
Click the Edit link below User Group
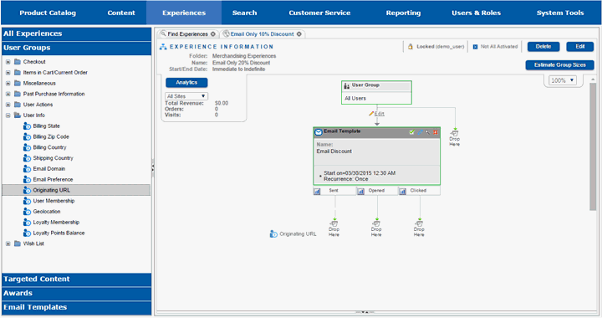coord(379,114)
